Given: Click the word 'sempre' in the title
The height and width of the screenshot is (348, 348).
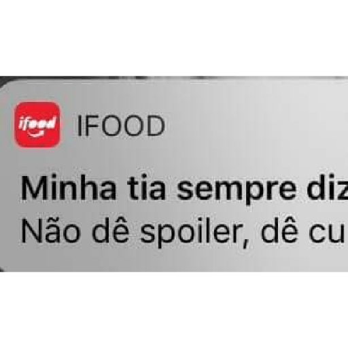Looking at the screenshot, I should pyautogui.click(x=237, y=190).
